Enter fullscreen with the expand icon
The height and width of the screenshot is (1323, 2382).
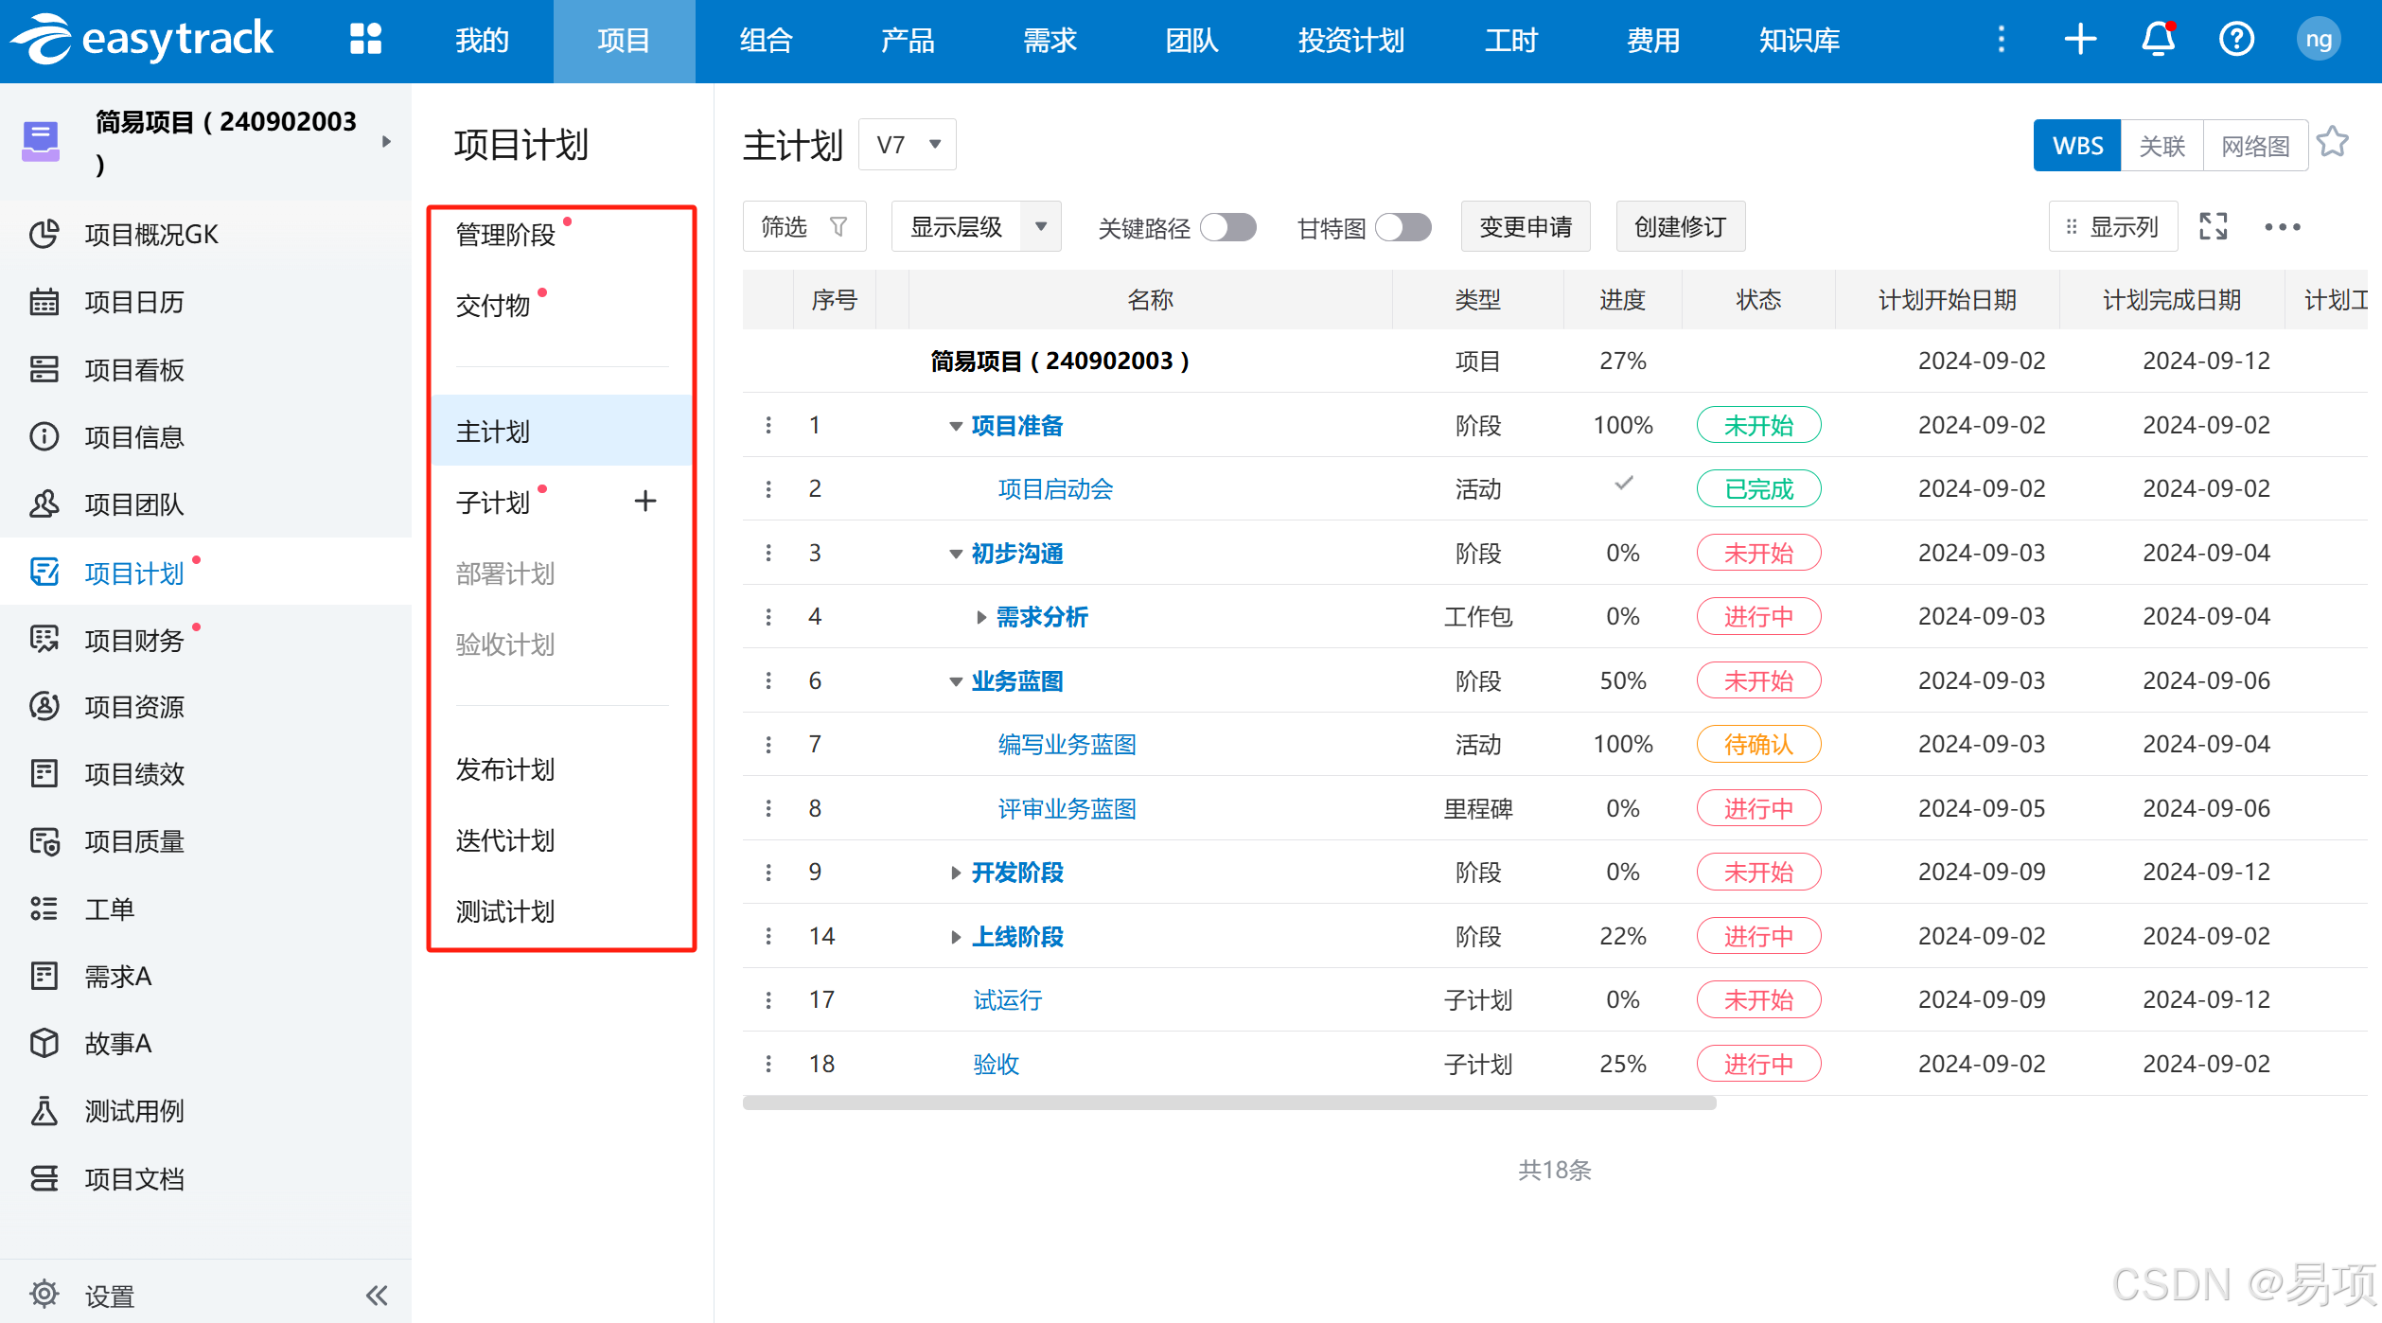click(2213, 227)
